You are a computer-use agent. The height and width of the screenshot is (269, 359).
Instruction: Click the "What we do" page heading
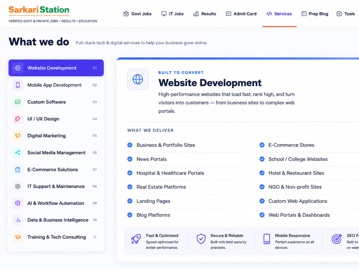tap(39, 42)
